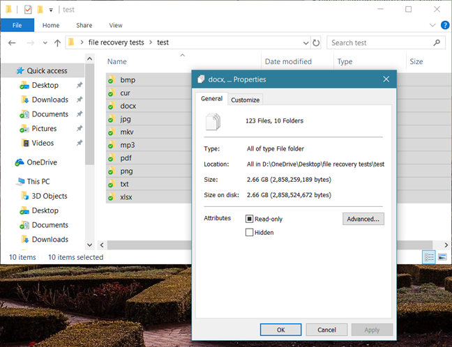
Task: Click the search magnifier icon
Action: pos(437,43)
